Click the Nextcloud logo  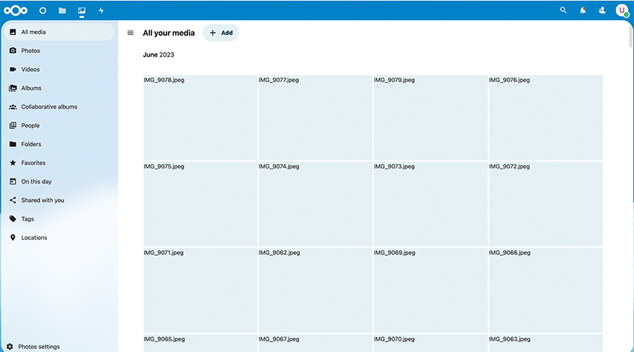pyautogui.click(x=16, y=10)
